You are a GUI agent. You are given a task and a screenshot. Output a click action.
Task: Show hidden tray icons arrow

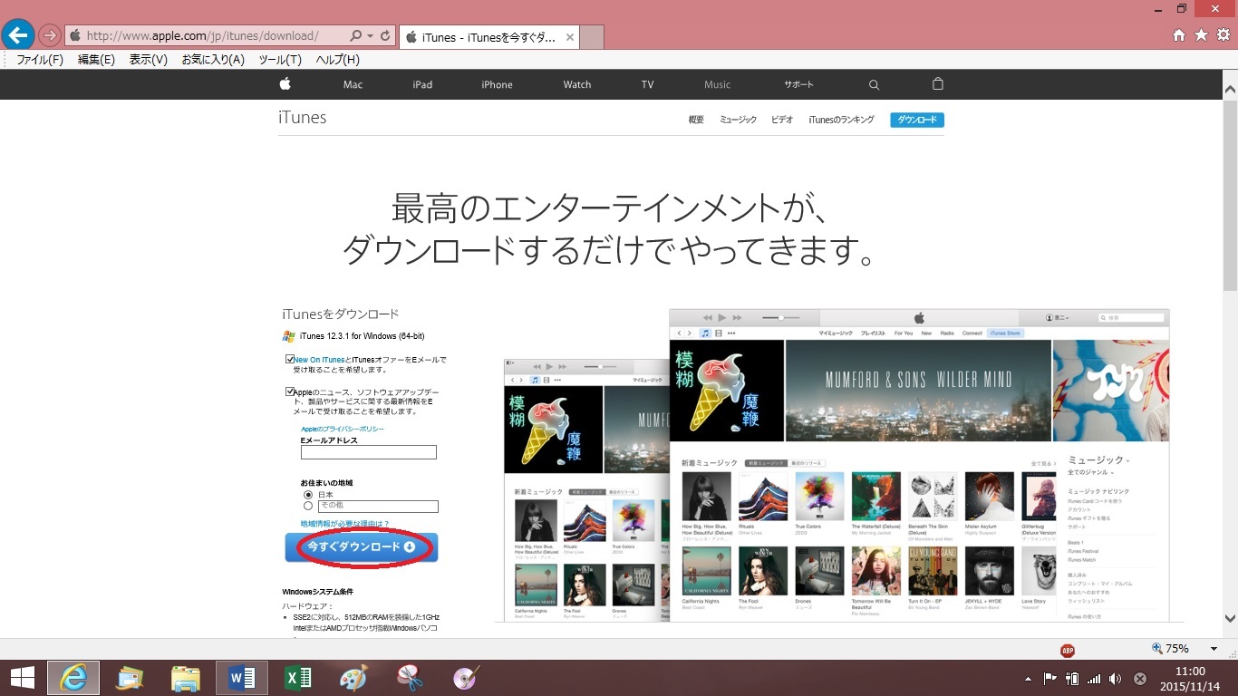pos(1029,679)
